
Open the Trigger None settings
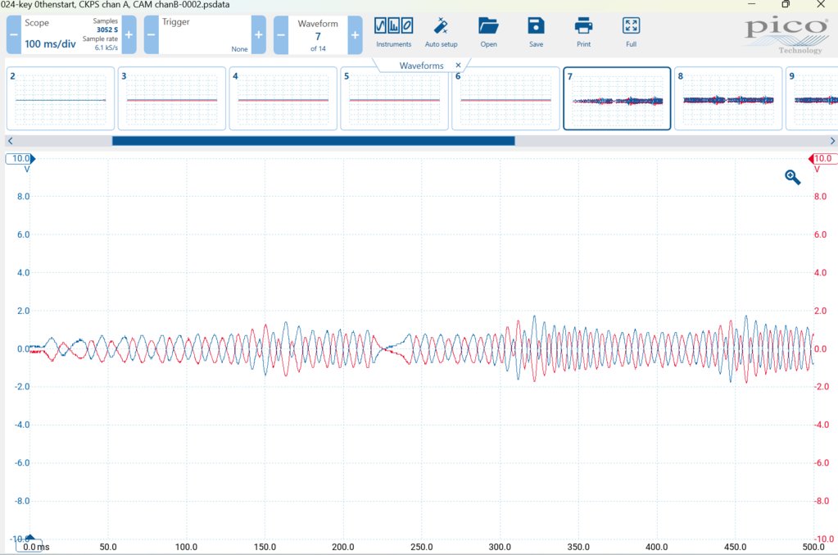205,34
